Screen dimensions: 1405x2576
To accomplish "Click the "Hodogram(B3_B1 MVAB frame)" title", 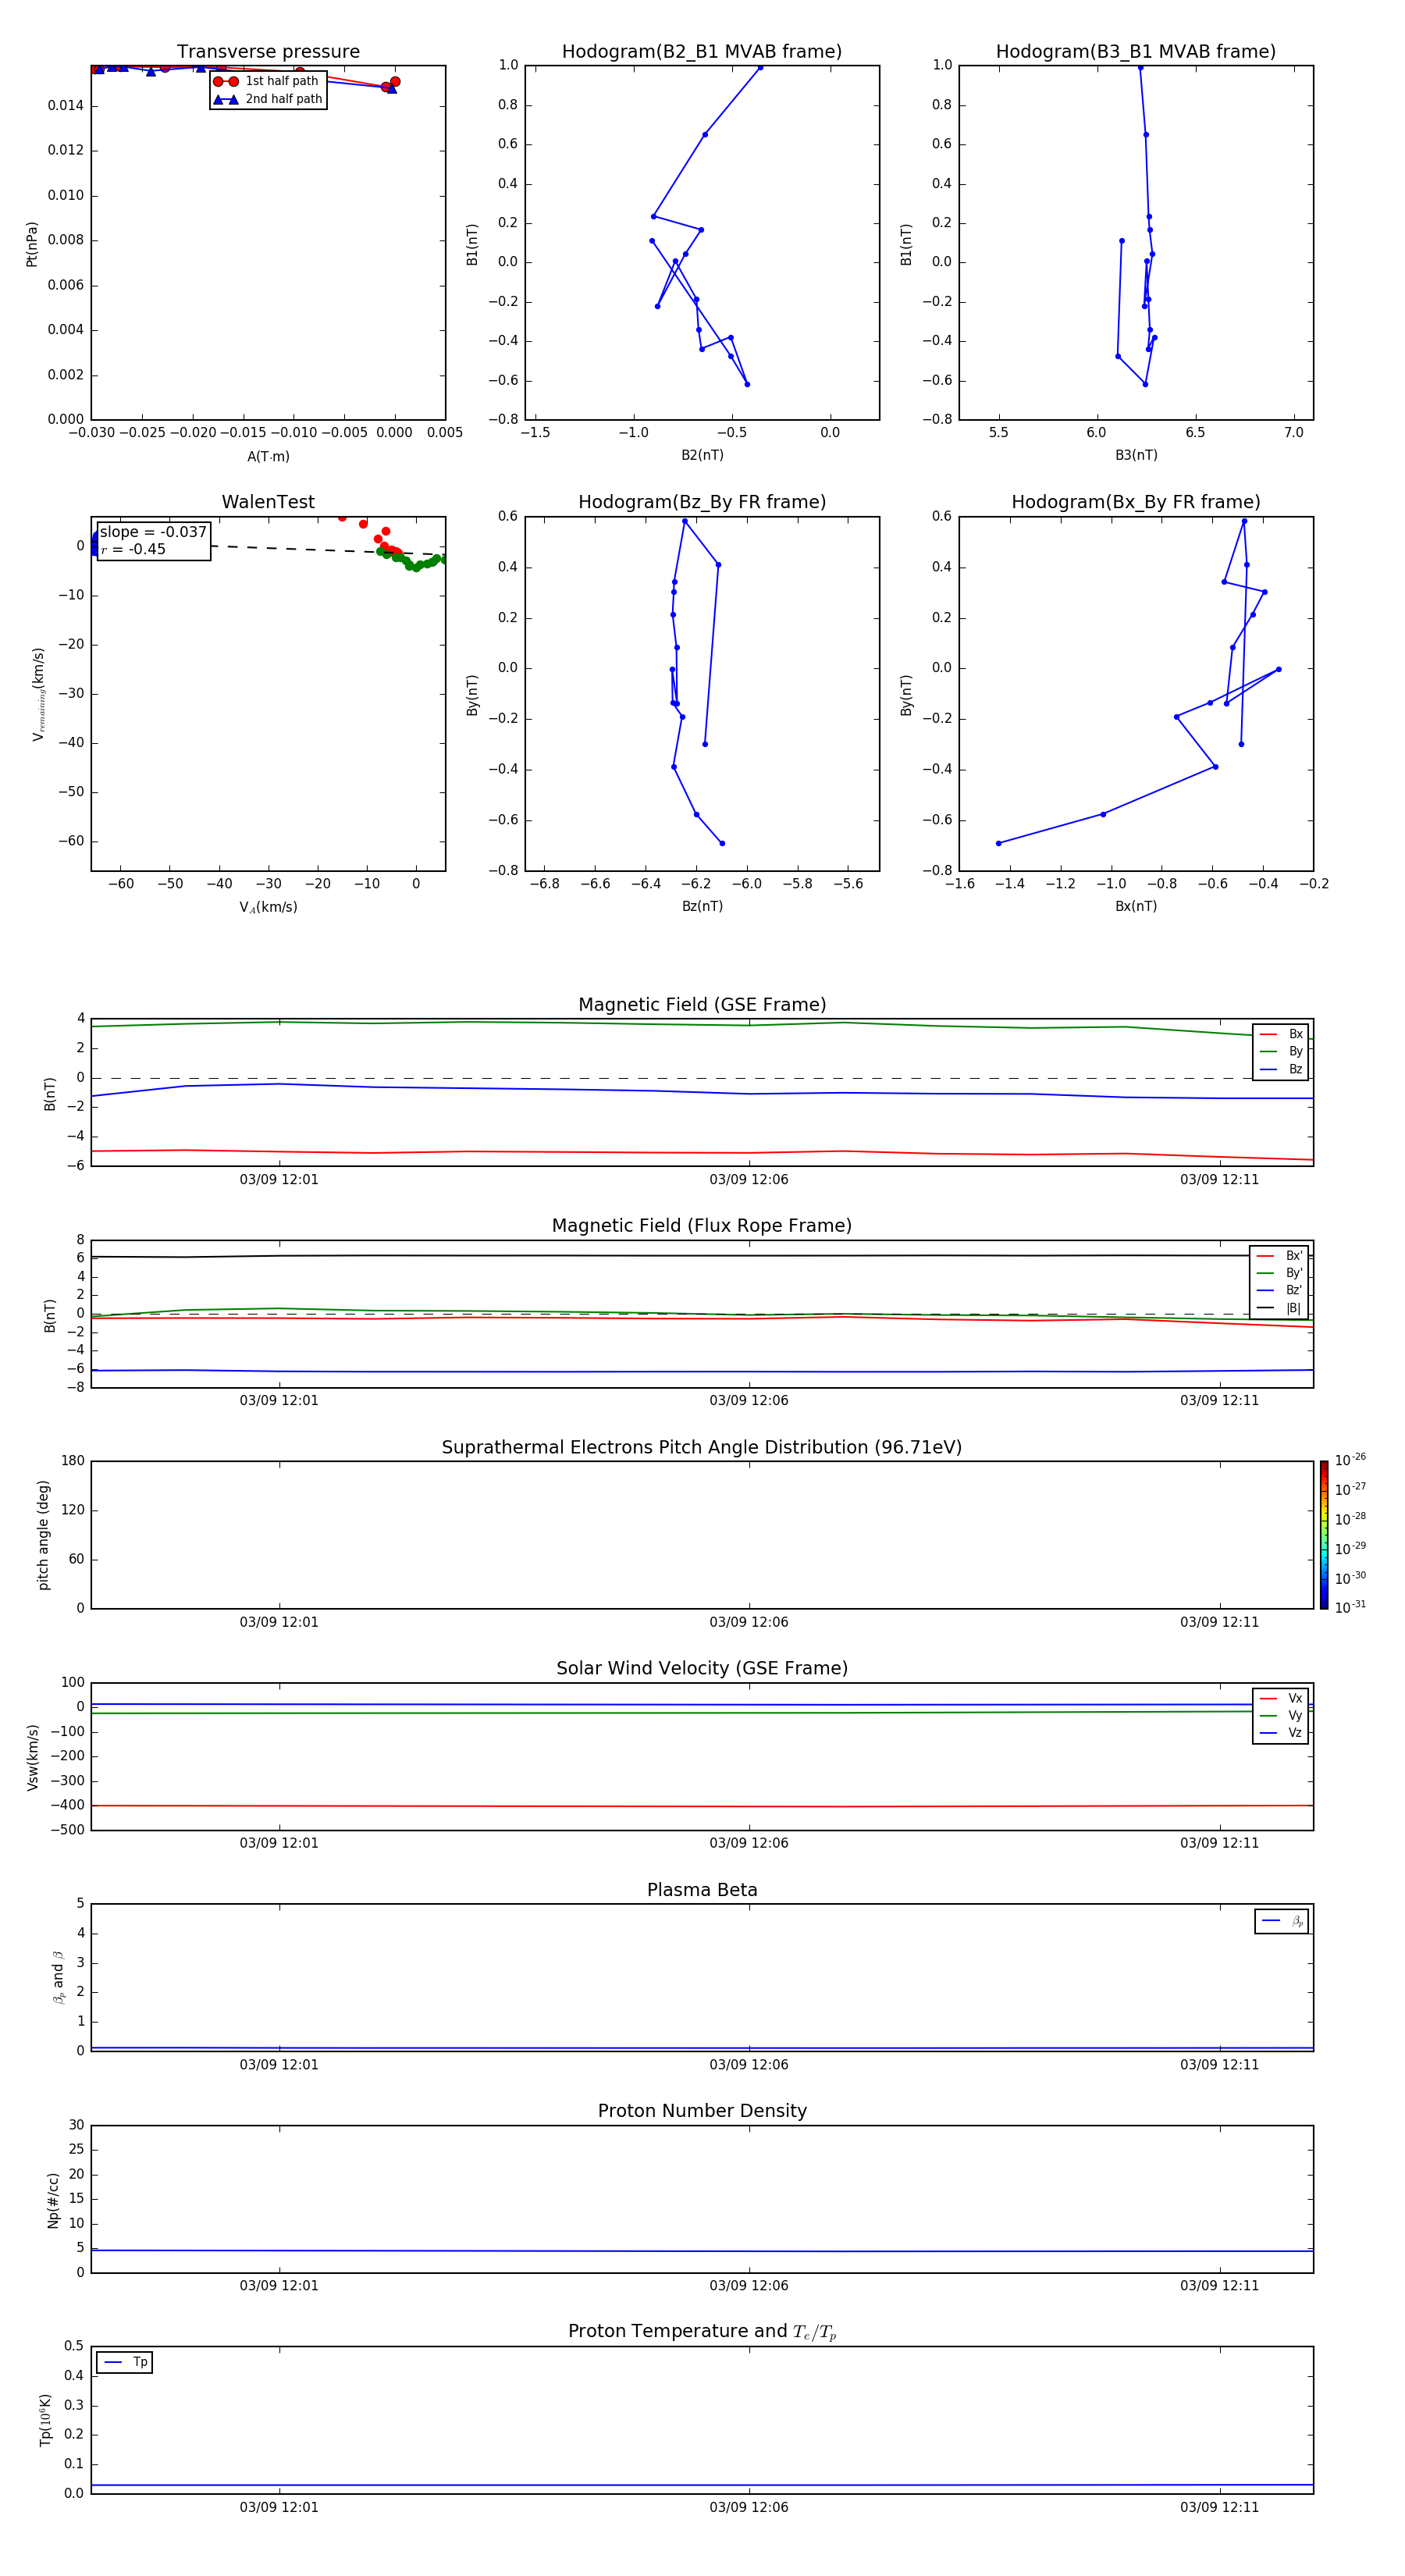I will (x=1136, y=52).
